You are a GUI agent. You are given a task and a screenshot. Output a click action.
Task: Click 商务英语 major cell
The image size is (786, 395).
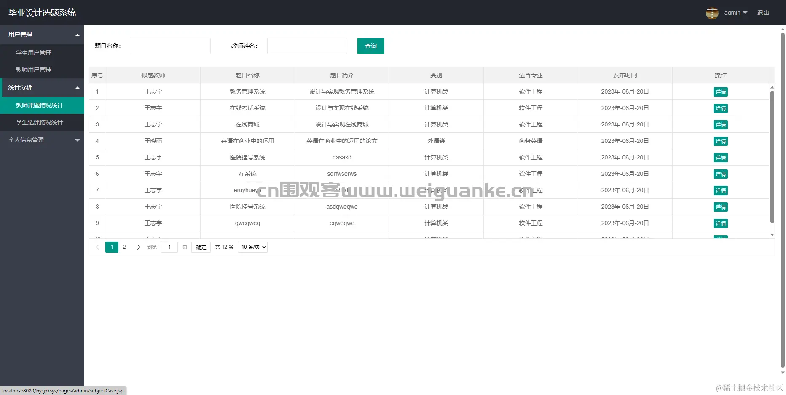tap(531, 141)
